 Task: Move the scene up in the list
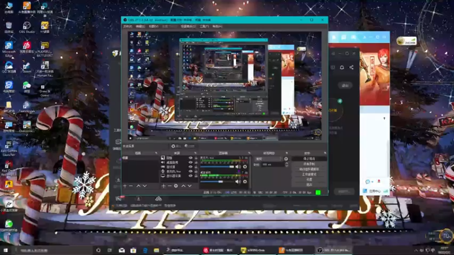coord(138,186)
